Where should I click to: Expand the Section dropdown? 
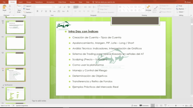tap(28, 12)
